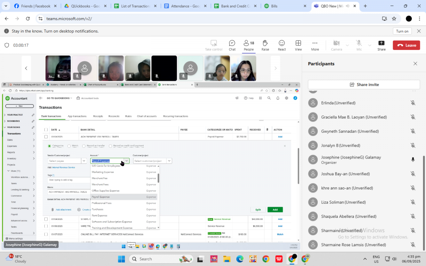Image resolution: width=426 pixels, height=266 pixels.
Task: Turn on desktop notifications
Action: [402, 31]
